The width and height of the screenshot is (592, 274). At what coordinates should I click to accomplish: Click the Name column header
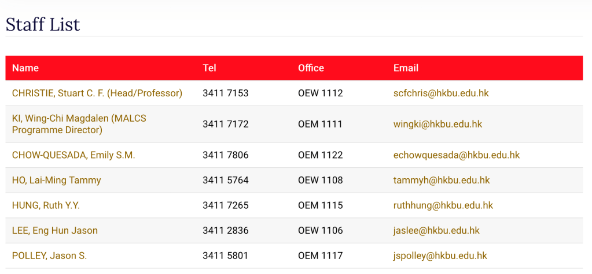pos(25,68)
